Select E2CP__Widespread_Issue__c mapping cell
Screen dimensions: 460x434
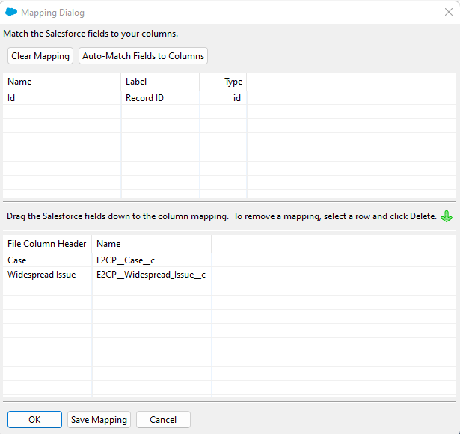[x=152, y=275]
